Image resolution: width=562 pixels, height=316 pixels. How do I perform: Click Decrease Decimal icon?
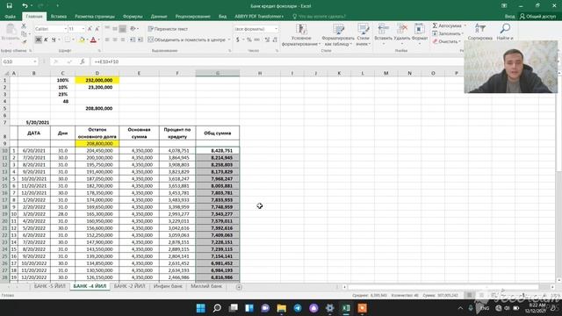point(275,39)
